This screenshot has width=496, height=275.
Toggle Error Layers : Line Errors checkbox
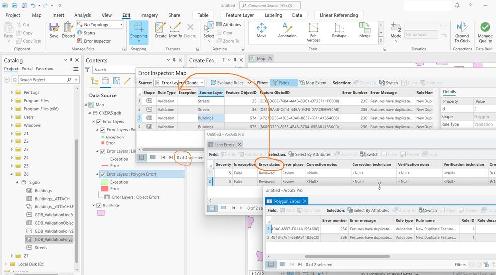102,151
